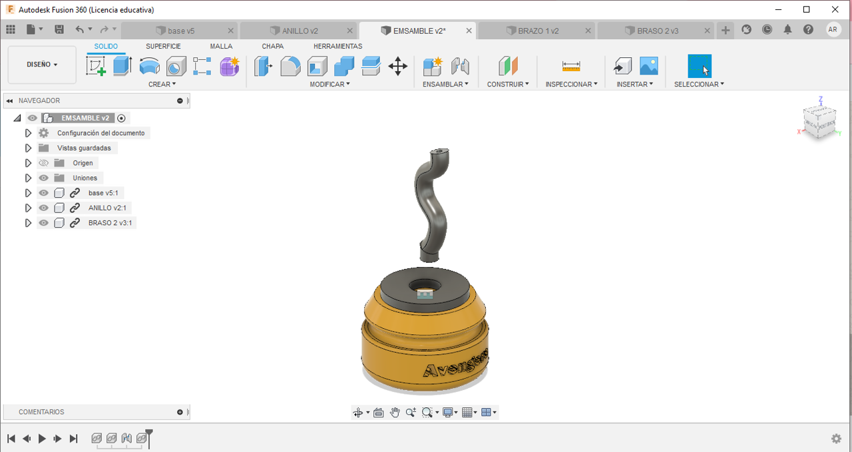
Task: Select the Create Sketch tool
Action: click(x=97, y=66)
